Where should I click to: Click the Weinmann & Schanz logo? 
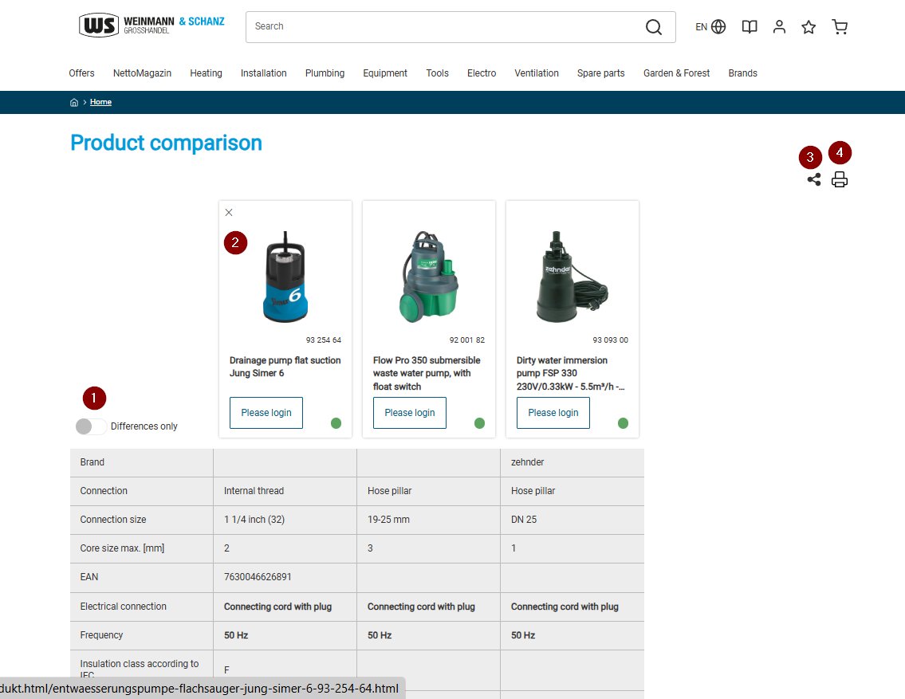pos(151,26)
